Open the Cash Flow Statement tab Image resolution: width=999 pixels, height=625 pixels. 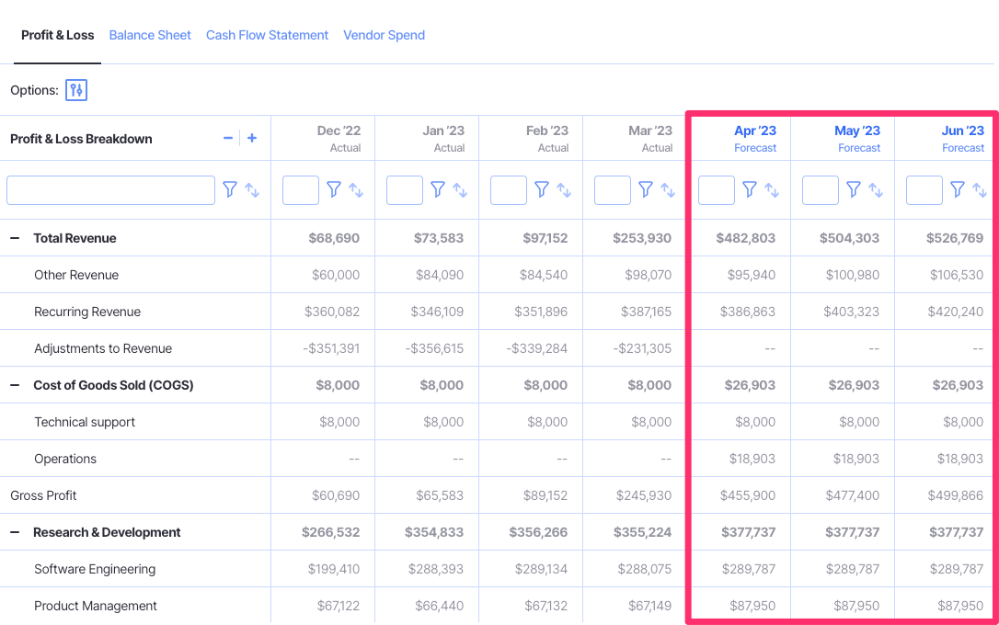coord(267,35)
